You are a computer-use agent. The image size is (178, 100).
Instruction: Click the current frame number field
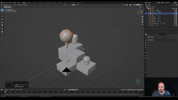[124, 90]
